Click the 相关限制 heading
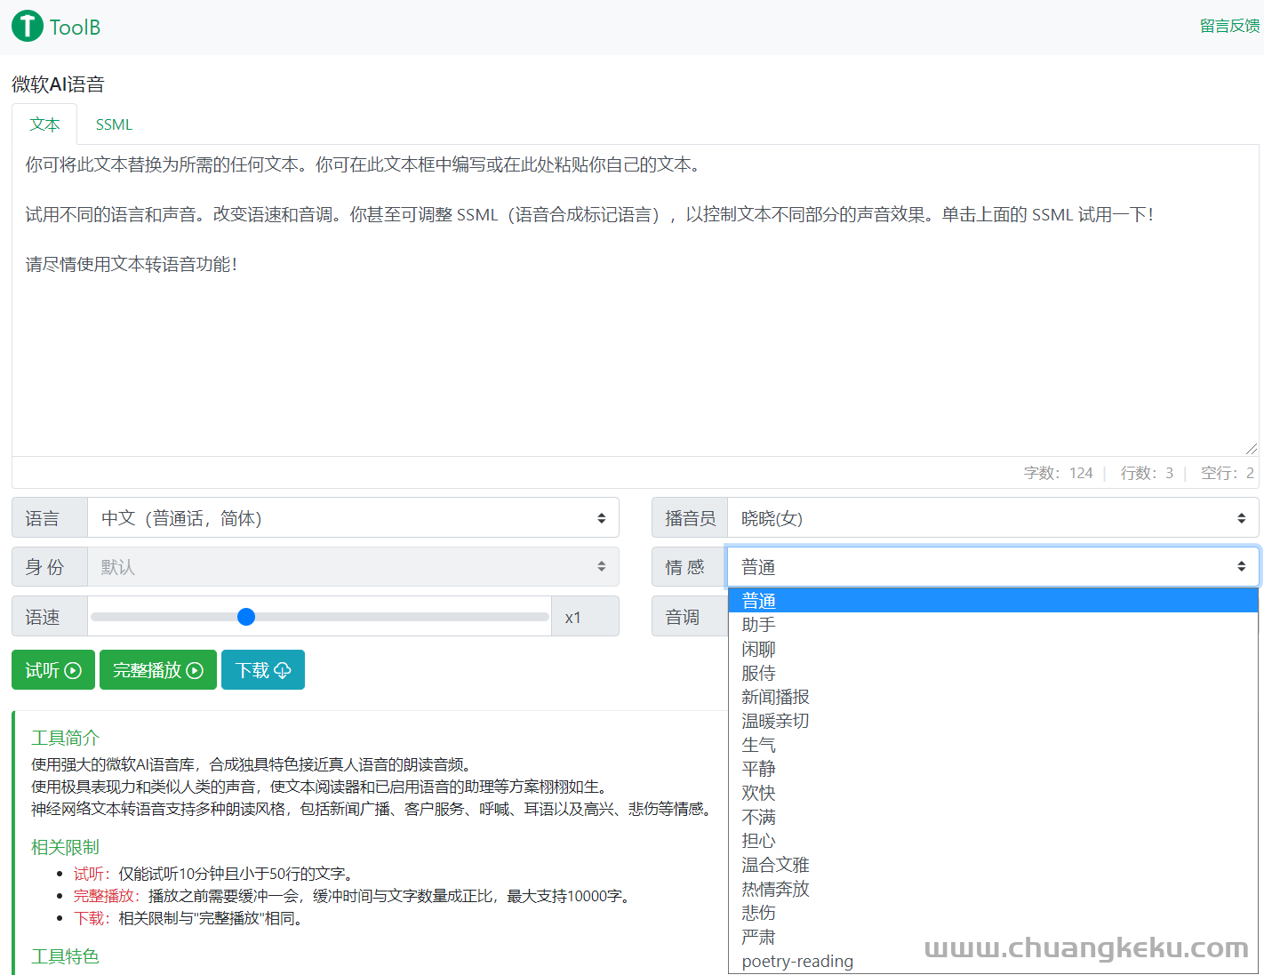This screenshot has height=975, width=1264. coord(65,847)
